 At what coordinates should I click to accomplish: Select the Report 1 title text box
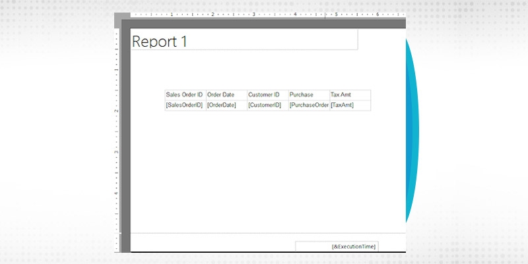pyautogui.click(x=244, y=40)
